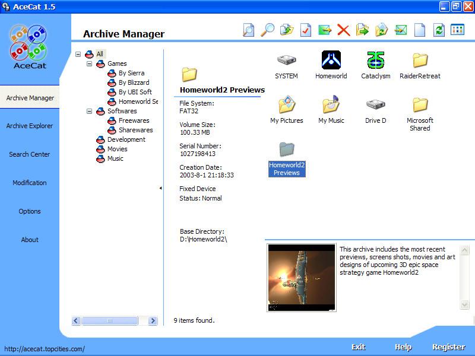Click the folder icon above Homeworld2 Previews heading

click(189, 75)
